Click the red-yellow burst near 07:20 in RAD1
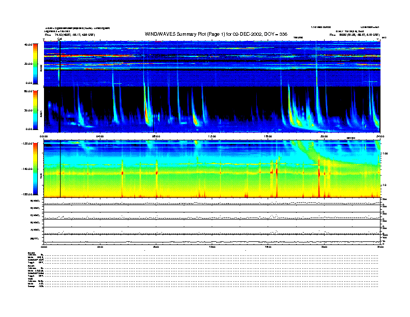410x317 pixels. tap(146, 112)
